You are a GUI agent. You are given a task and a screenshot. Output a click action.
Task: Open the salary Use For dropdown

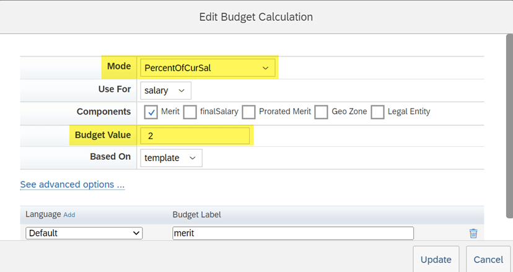click(165, 90)
